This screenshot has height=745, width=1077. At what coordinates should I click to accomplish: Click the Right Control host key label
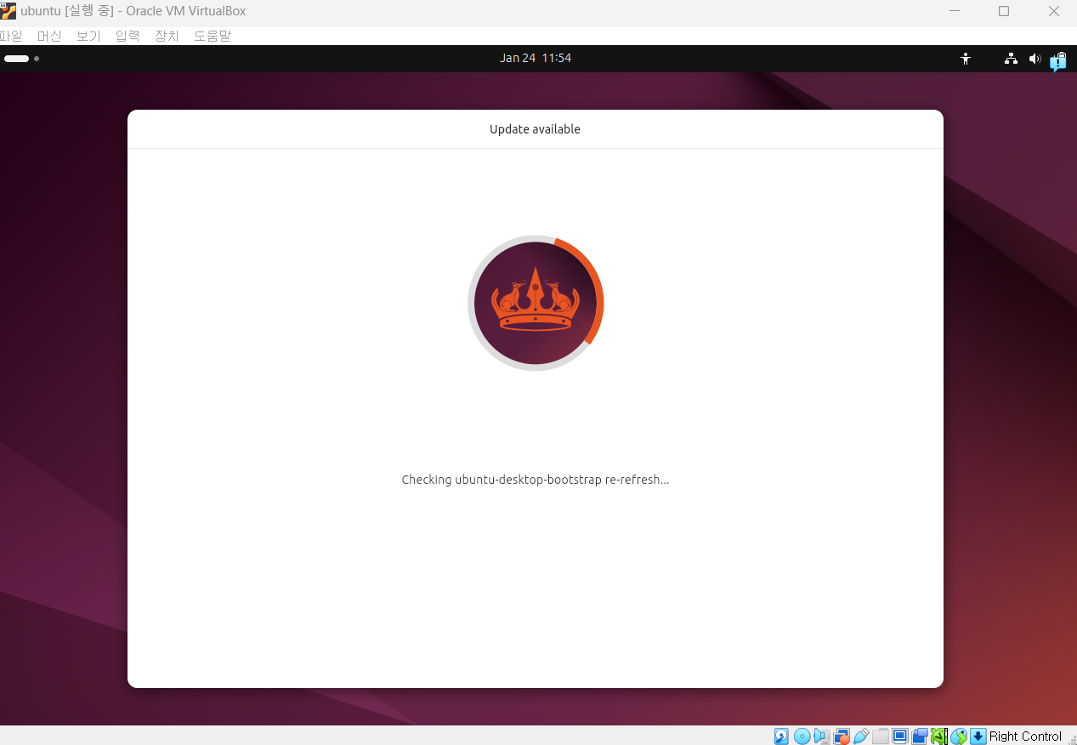pos(1025,736)
